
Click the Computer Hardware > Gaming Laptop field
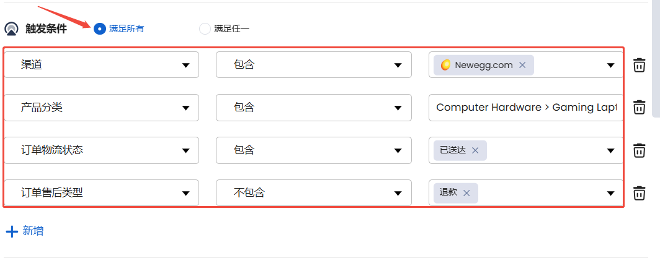tap(526, 108)
